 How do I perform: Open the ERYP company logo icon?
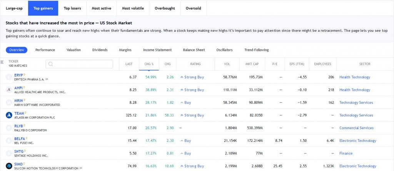pos(9,77)
